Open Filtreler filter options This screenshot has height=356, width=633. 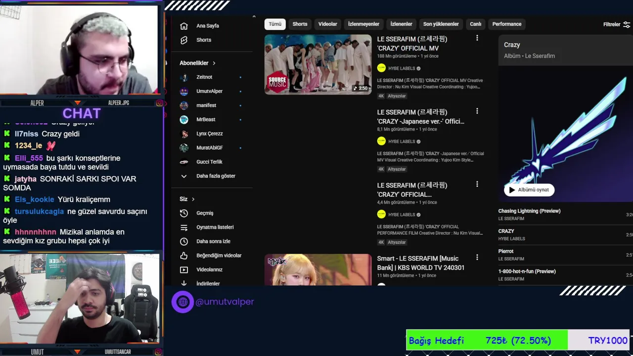pyautogui.click(x=617, y=24)
